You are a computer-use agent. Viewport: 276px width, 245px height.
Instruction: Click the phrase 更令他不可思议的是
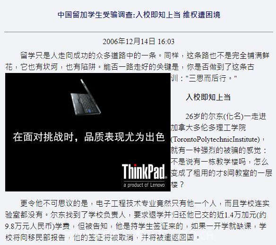(54, 203)
